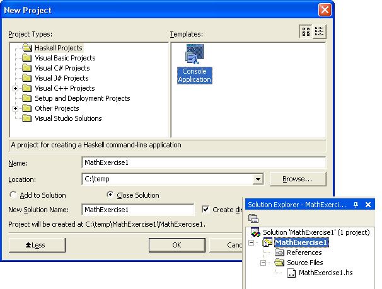Open the Location dropdown arrow
The height and width of the screenshot is (289, 382).
[x=258, y=179]
